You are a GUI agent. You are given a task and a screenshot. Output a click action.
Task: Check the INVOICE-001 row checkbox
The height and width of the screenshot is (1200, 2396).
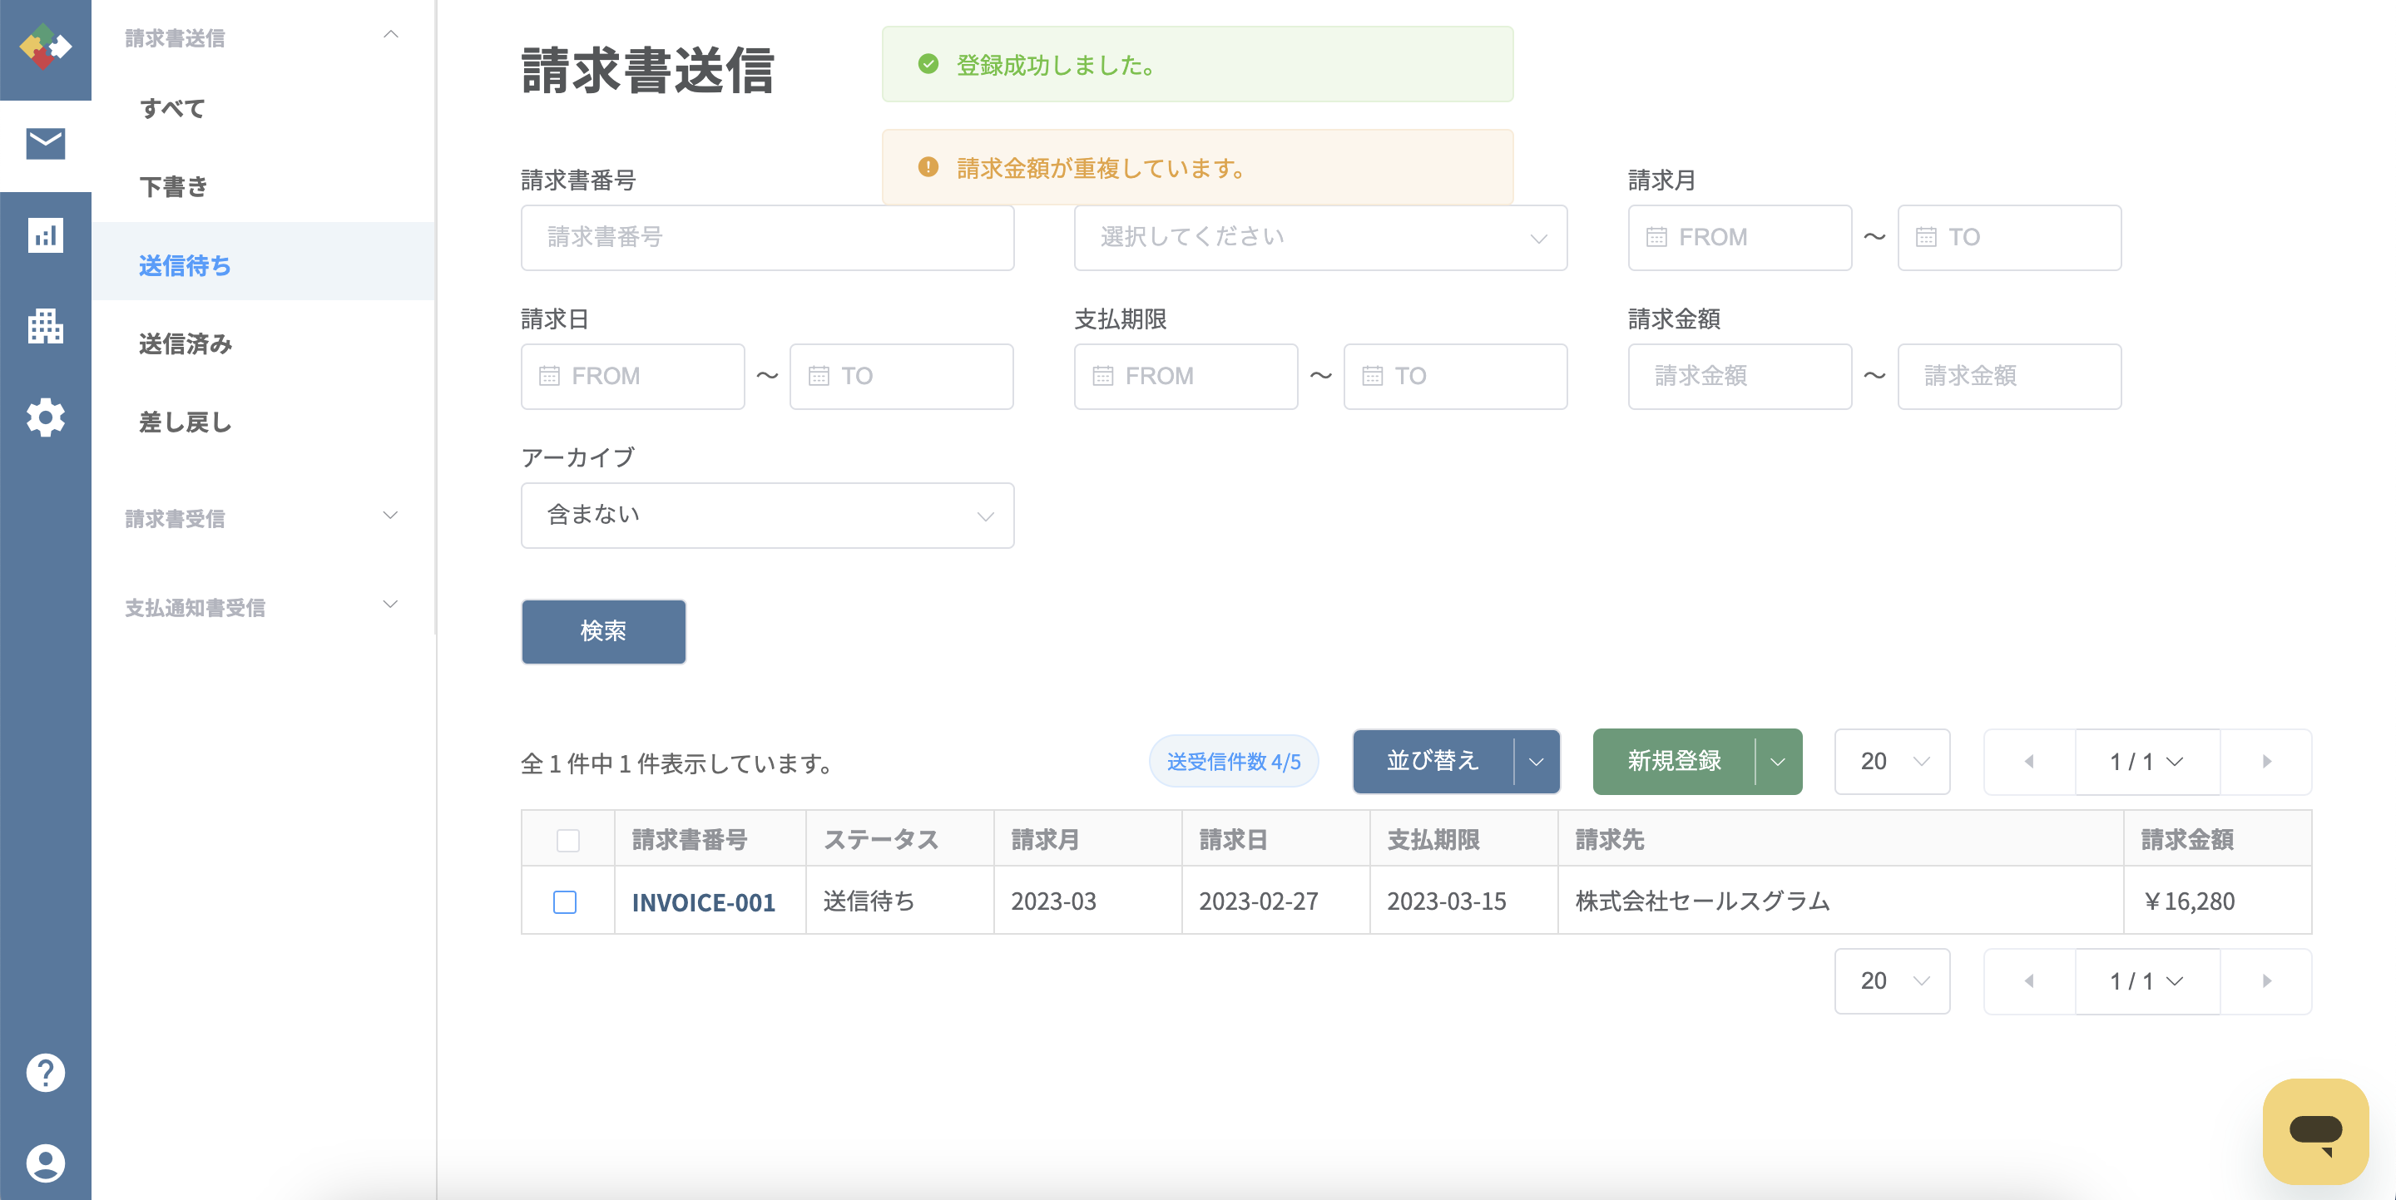coord(565,901)
